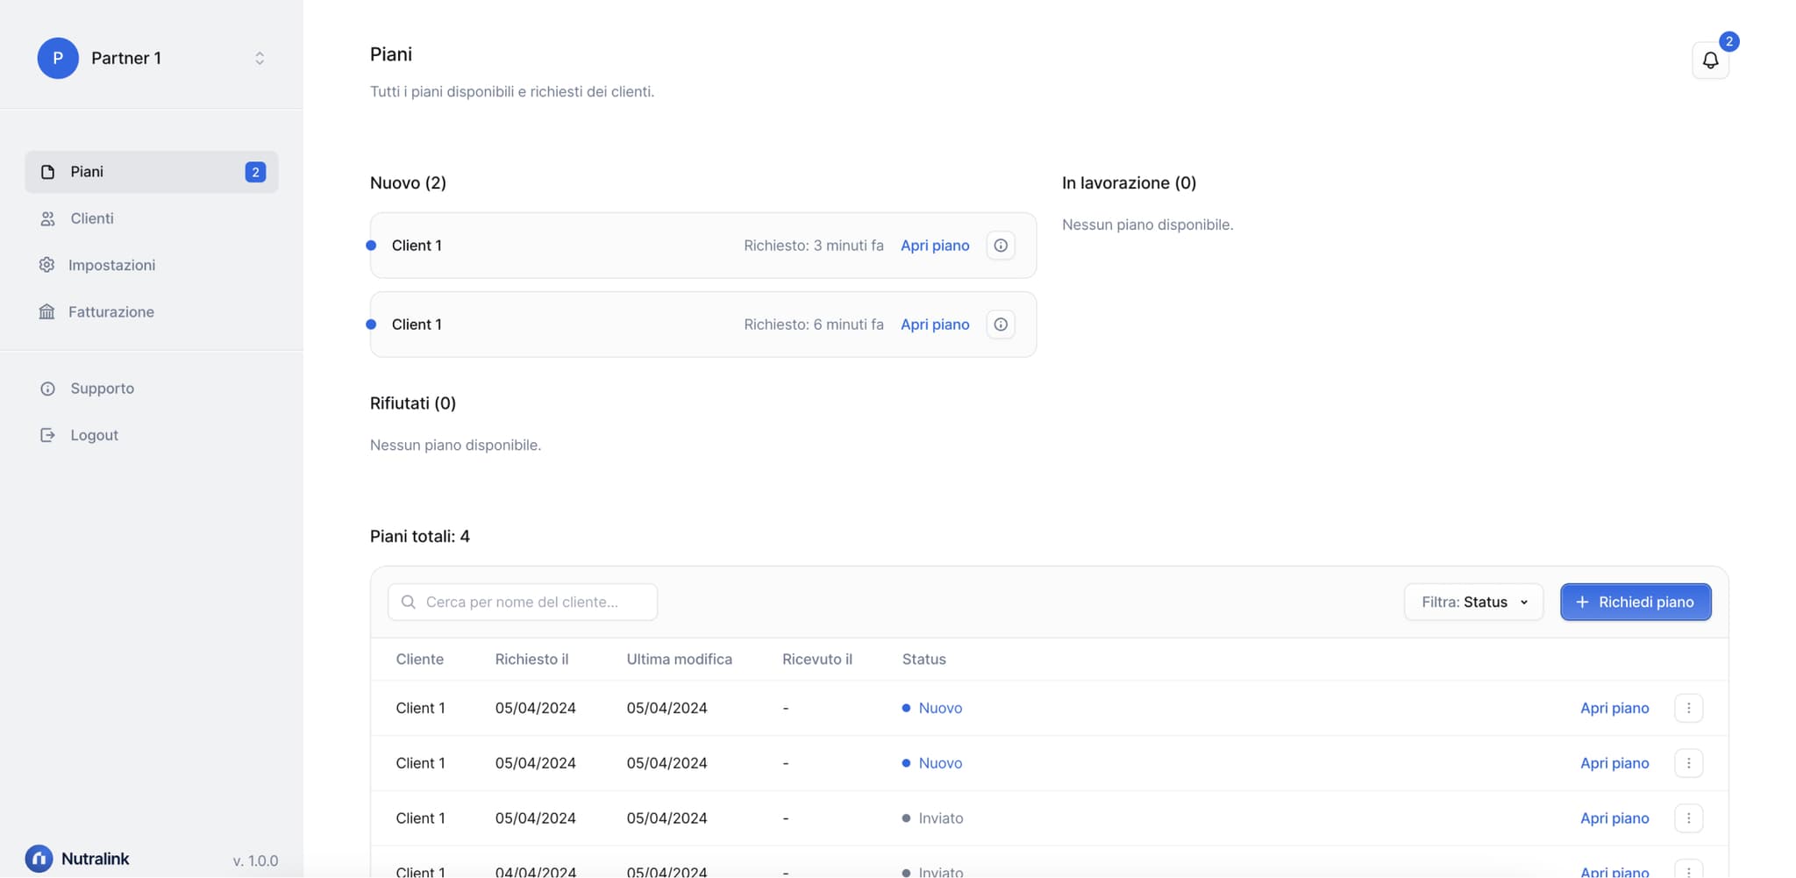The width and height of the screenshot is (1796, 878).
Task: Open three-dot menu on second Nuovo row
Action: [1688, 763]
